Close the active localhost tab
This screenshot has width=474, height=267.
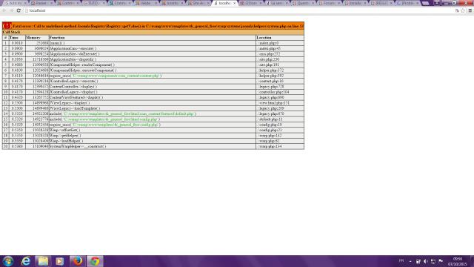234,3
